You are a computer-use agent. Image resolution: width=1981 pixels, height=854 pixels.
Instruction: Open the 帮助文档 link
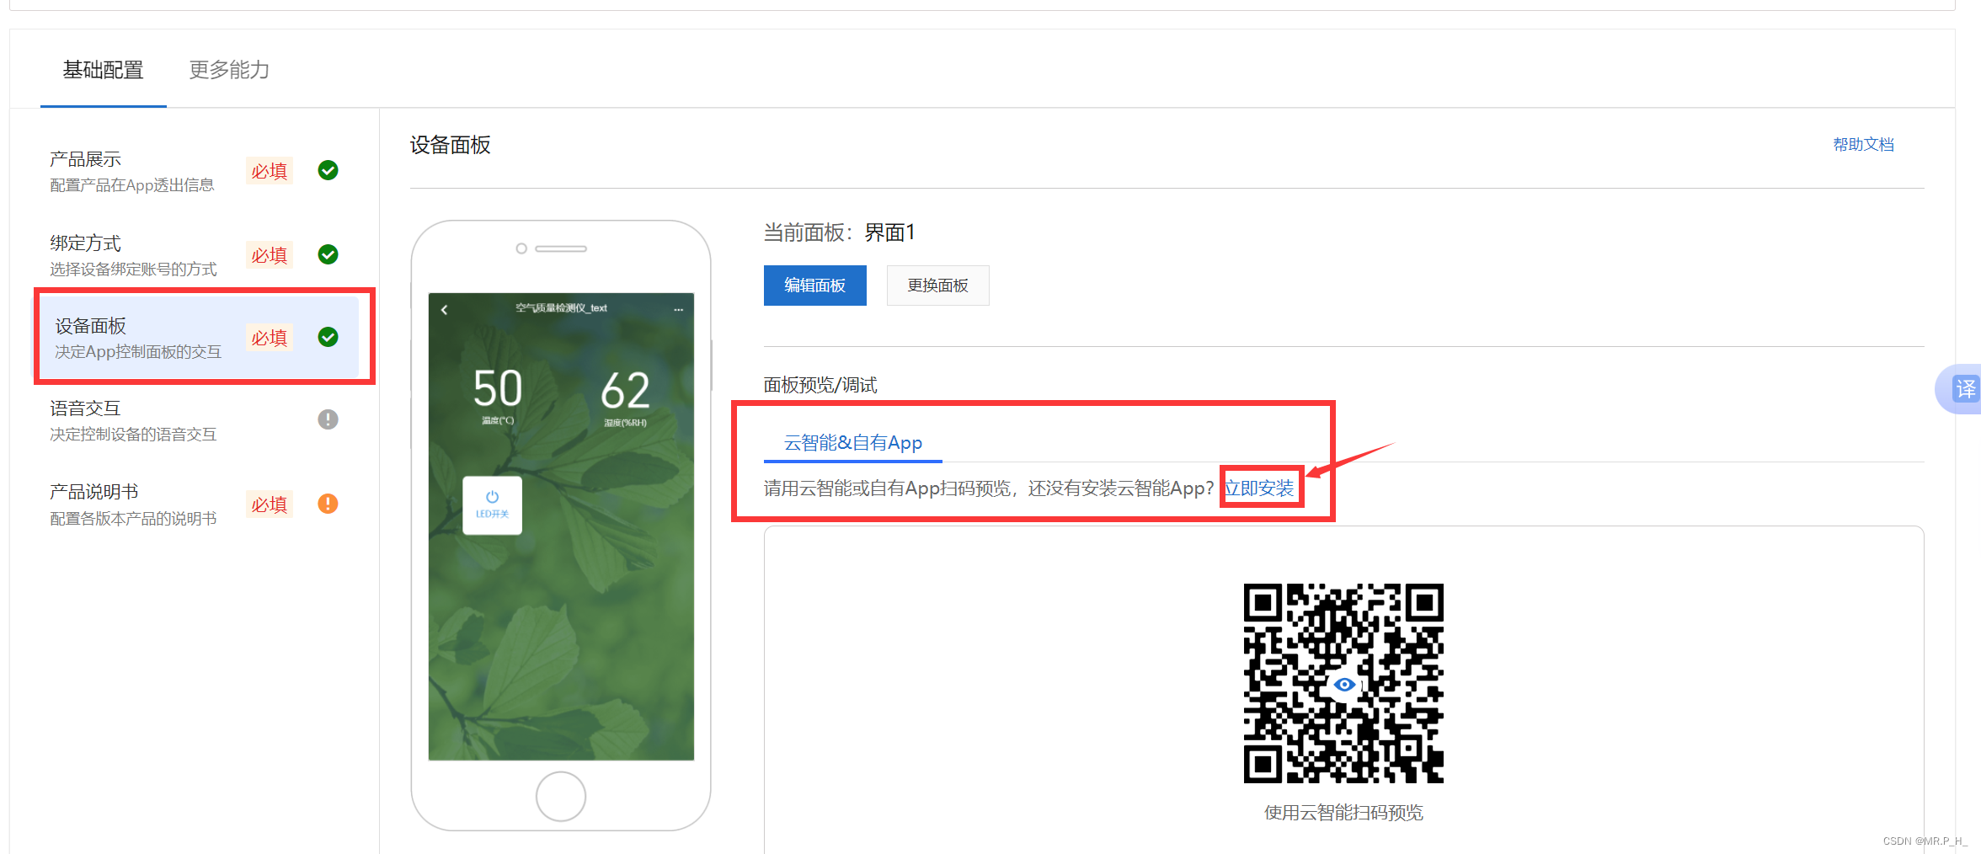coord(1863,145)
